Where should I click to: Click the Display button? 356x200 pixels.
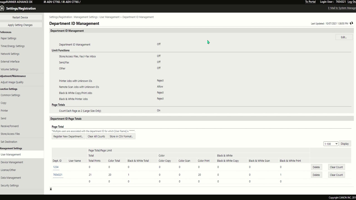tap(345, 144)
